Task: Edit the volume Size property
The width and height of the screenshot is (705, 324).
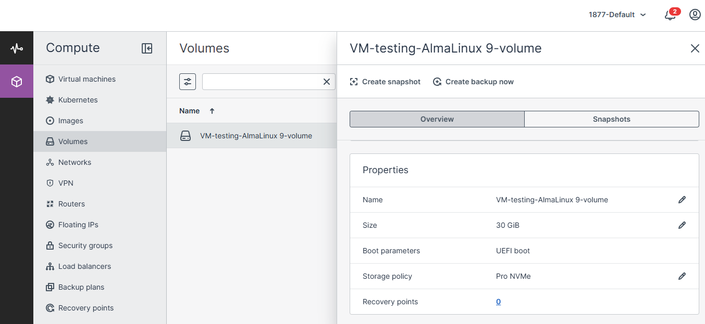Action: pos(682,225)
